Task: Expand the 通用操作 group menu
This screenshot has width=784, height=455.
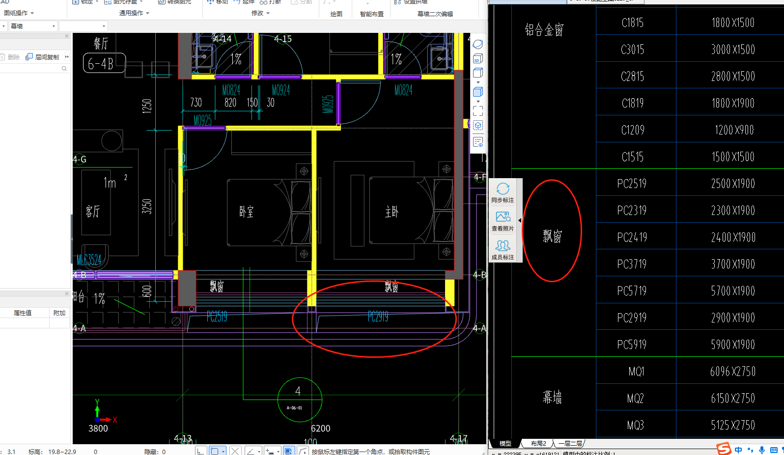Action: pyautogui.click(x=134, y=13)
